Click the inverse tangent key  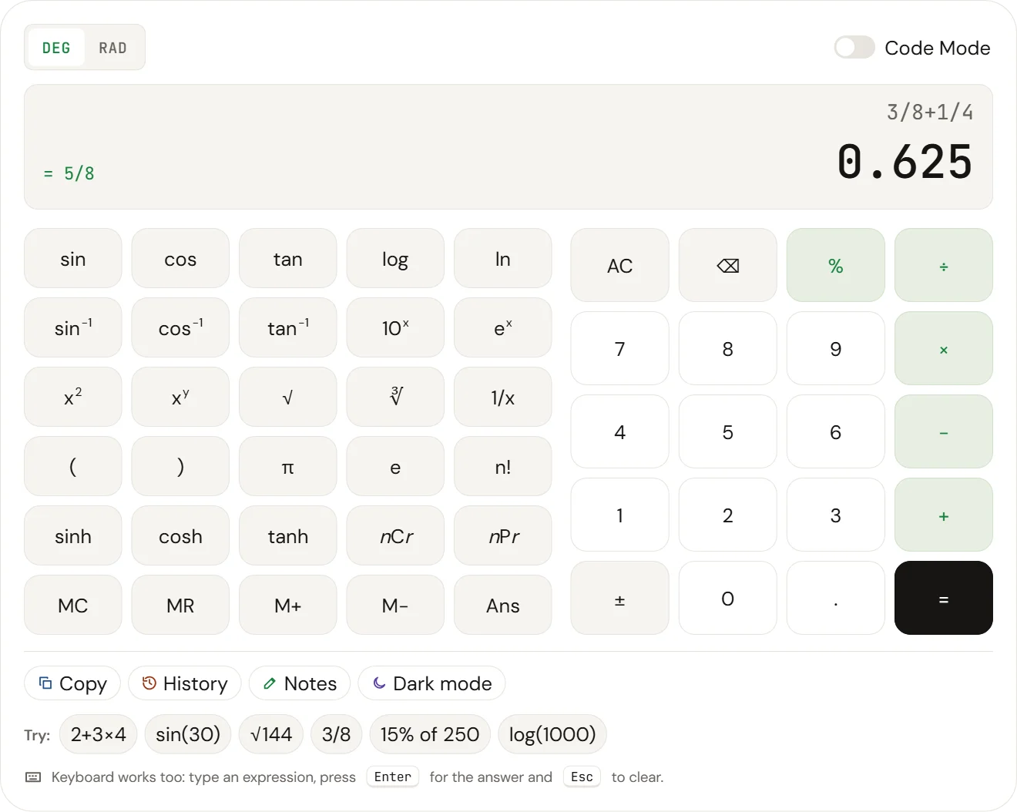coord(288,327)
